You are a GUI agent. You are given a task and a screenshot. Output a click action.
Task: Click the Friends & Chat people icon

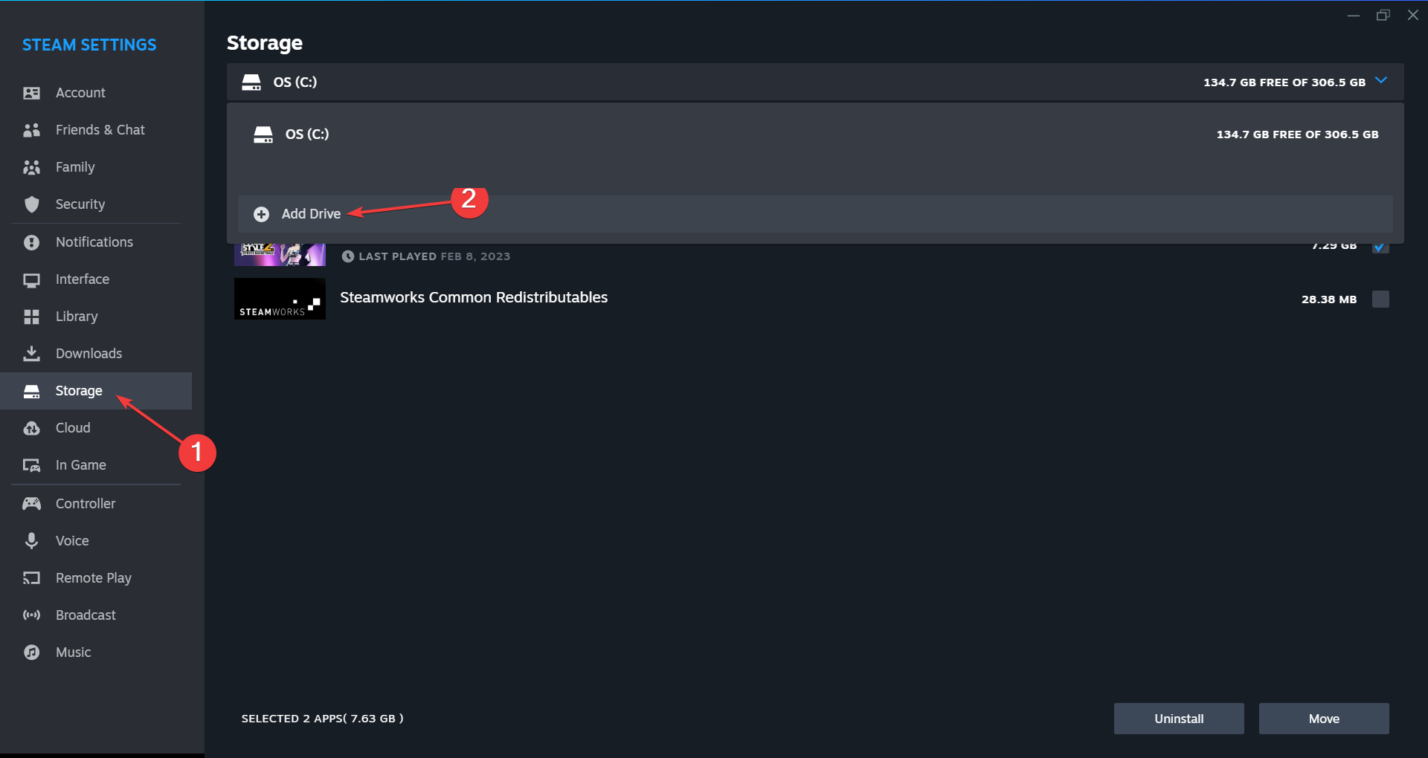(x=31, y=130)
